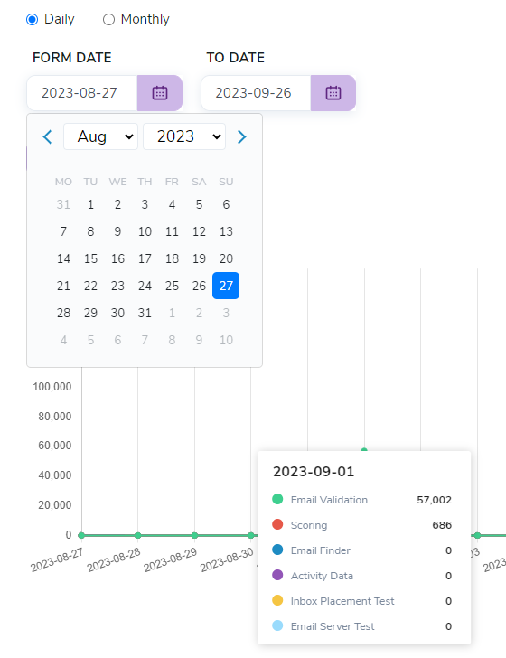
Task: Click the Email Validation value 57,002
Action: [x=435, y=500]
